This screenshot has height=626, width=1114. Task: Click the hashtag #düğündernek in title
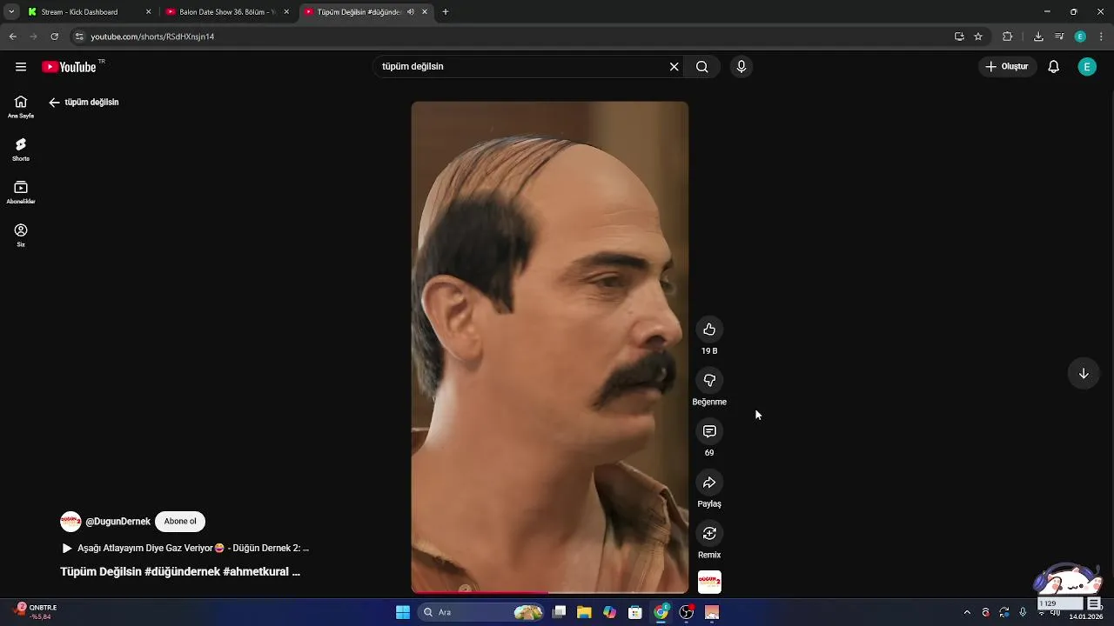182,572
